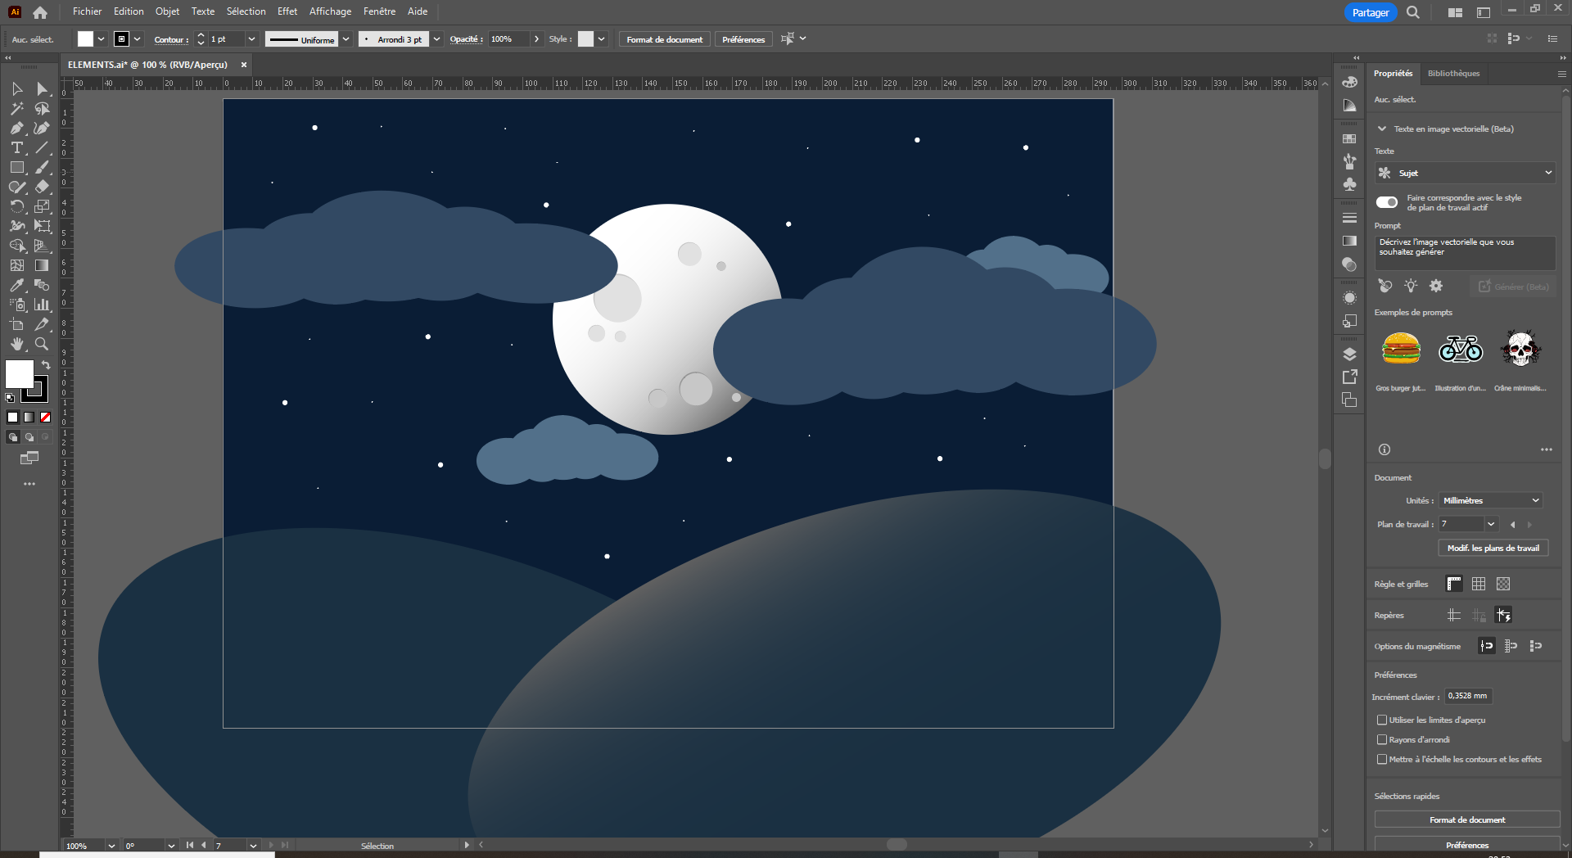Activate the Rotate tool
The image size is (1572, 858).
(17, 206)
